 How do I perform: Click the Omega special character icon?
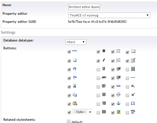pos(133,103)
